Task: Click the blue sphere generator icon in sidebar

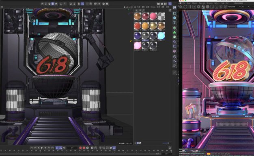Action: click(174, 18)
